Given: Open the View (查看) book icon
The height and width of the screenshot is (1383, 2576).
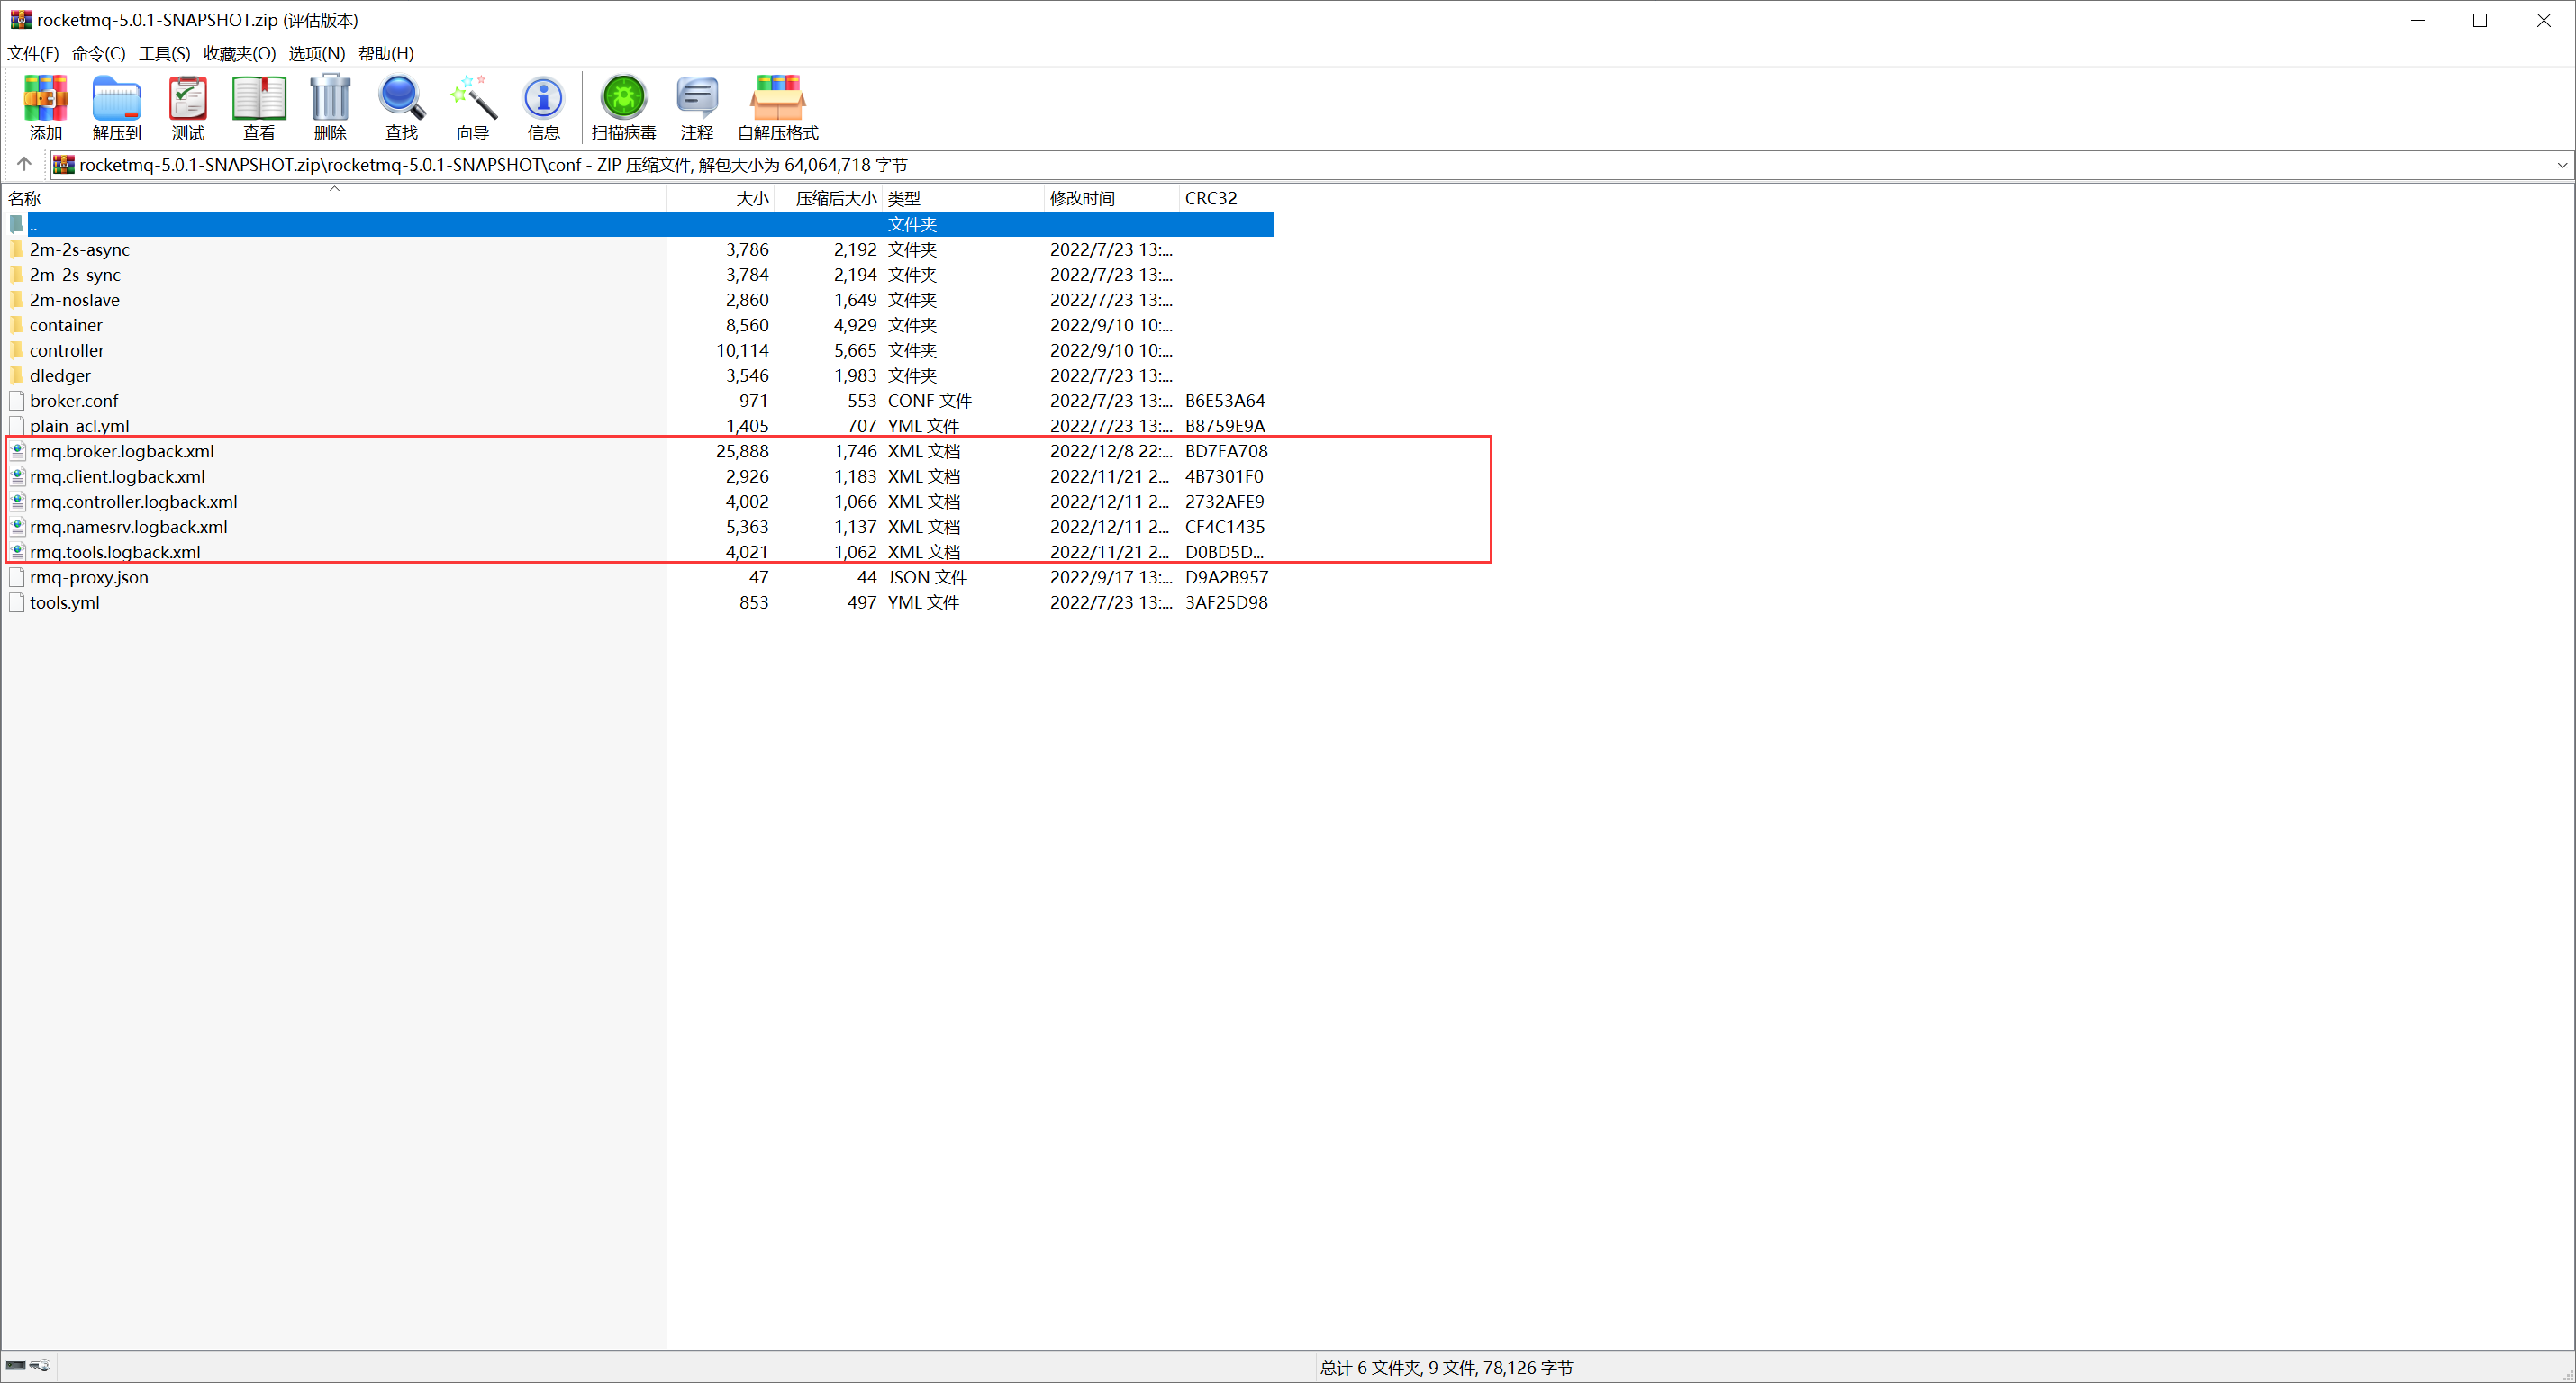Looking at the screenshot, I should (259, 107).
